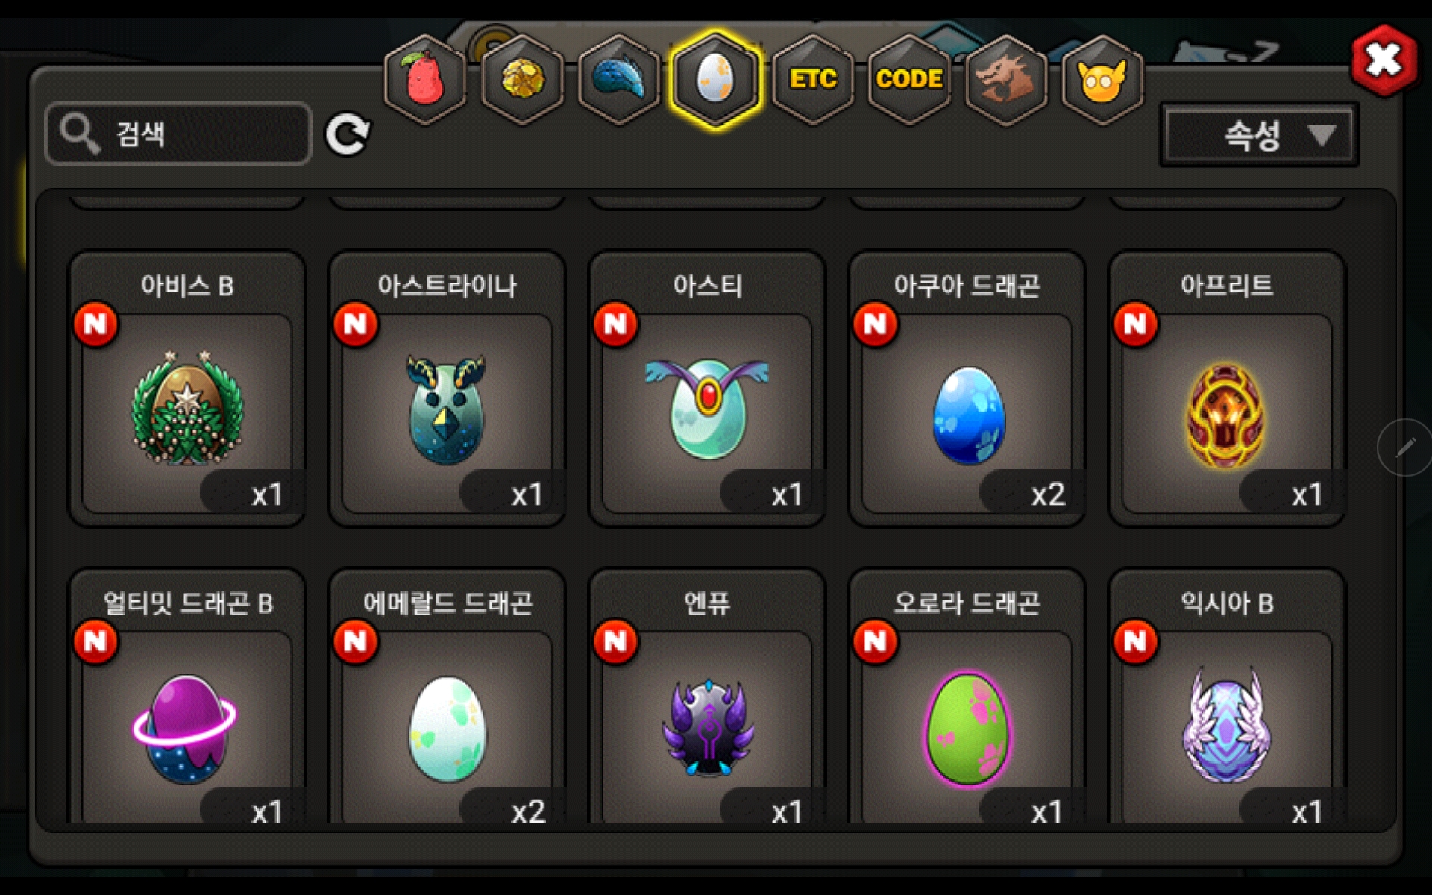Pick the 아쿠아 드래곤 blue egg

[967, 389]
